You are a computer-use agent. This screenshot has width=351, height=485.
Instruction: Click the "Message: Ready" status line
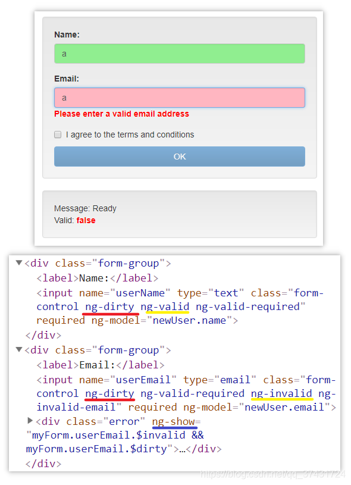click(85, 208)
